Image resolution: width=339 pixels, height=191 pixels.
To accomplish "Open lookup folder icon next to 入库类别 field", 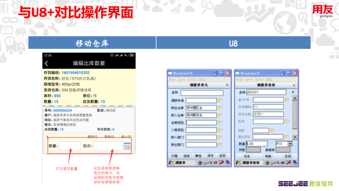I will tap(220, 130).
